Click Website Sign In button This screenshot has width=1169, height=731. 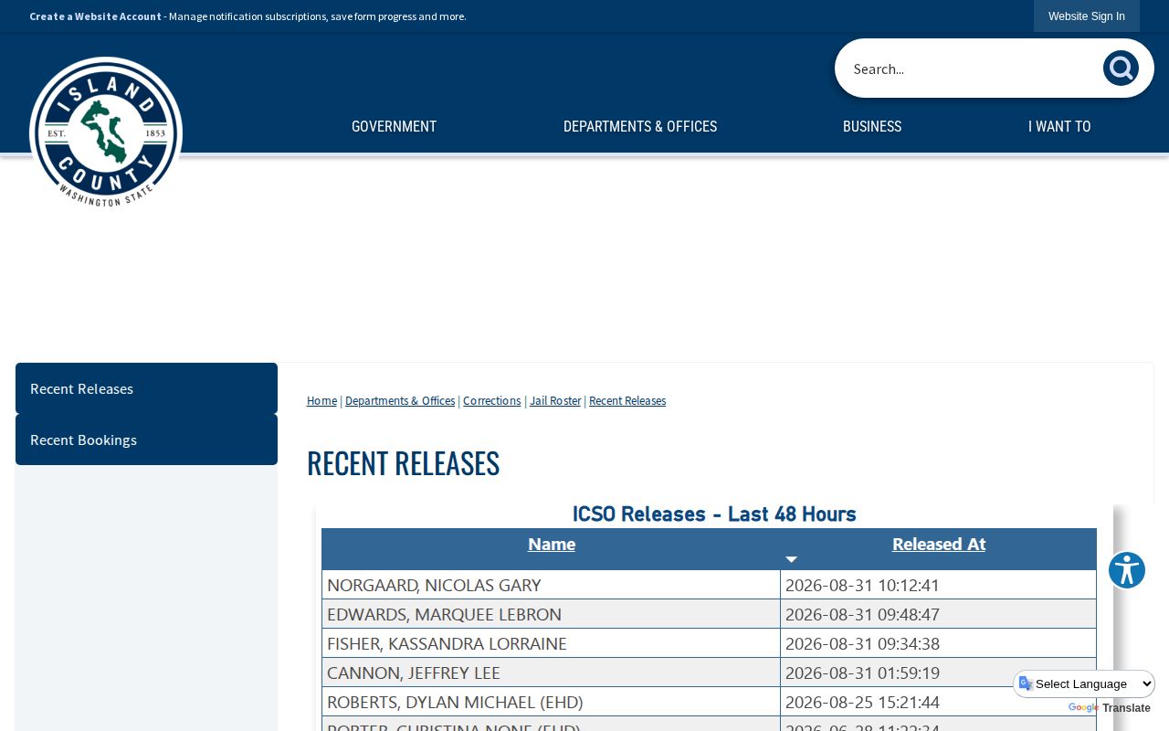(x=1087, y=16)
